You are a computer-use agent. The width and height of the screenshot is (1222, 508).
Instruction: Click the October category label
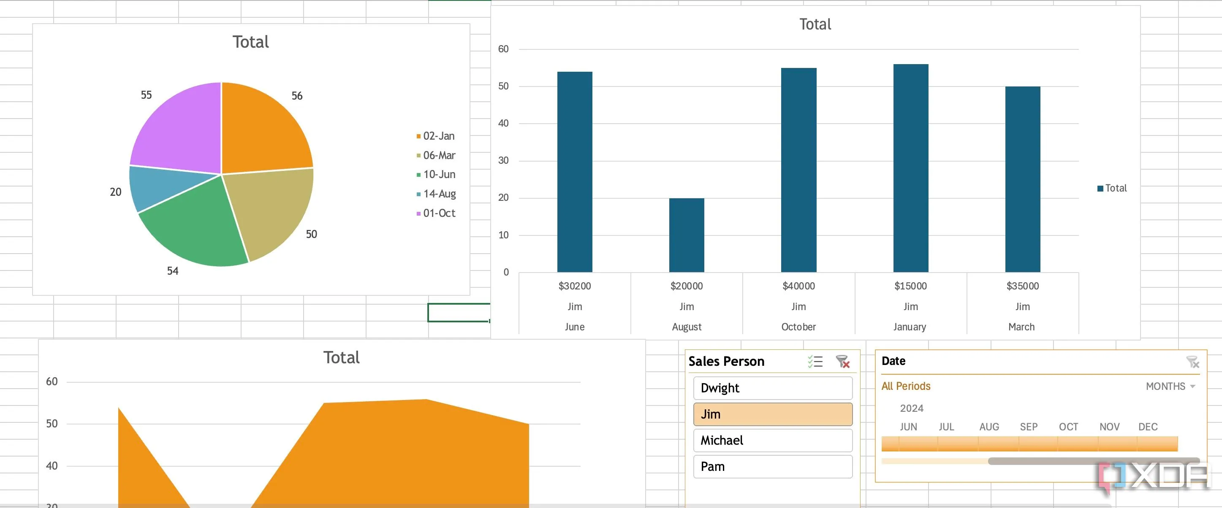click(798, 327)
